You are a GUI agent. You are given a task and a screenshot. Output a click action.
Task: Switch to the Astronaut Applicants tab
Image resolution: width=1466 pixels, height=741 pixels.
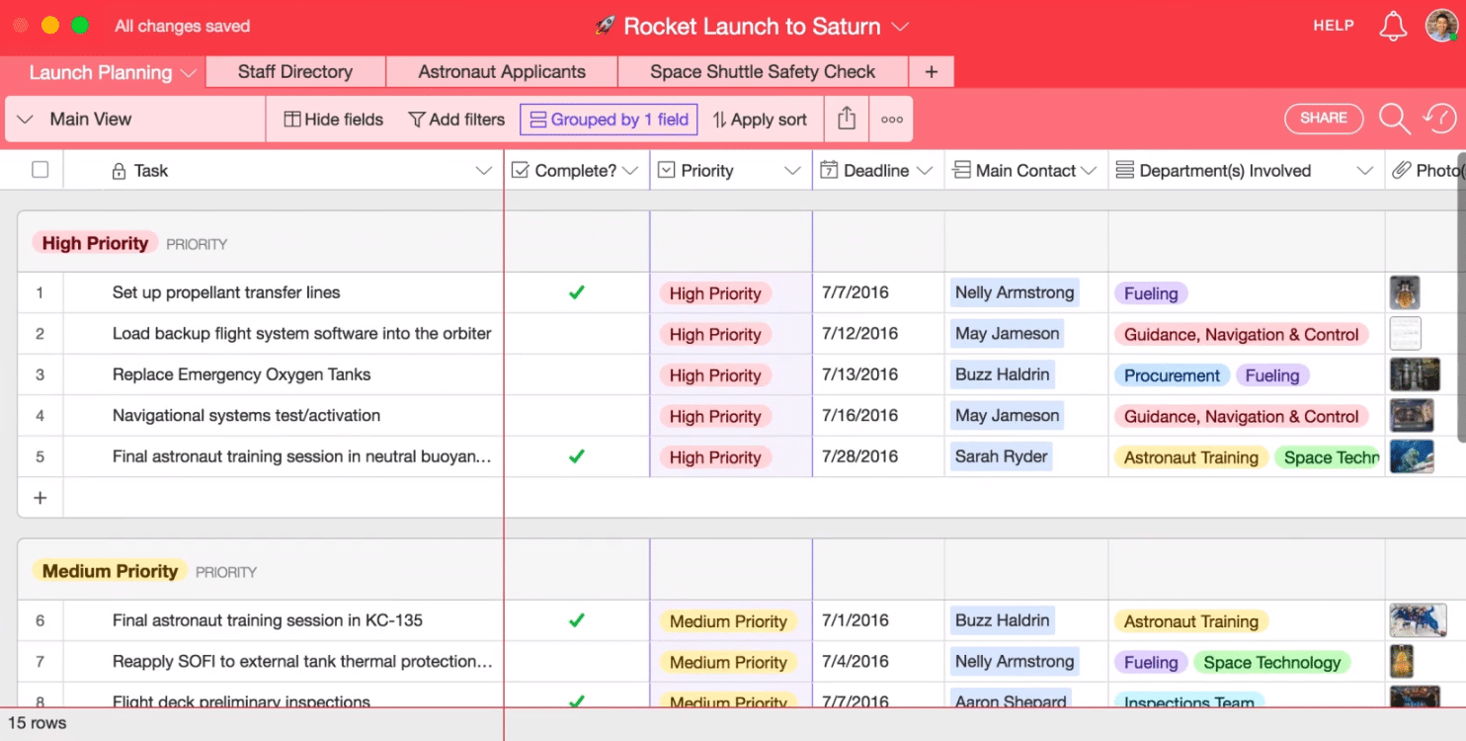(x=501, y=71)
